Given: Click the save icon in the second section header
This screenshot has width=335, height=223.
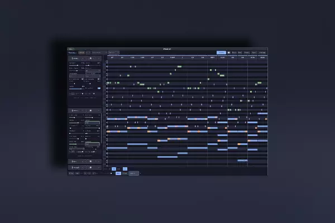Looking at the screenshot, I should coord(90,110).
